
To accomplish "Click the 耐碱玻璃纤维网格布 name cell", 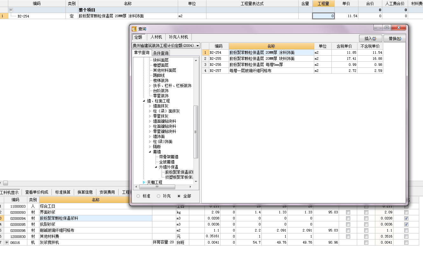I will point(95,230).
